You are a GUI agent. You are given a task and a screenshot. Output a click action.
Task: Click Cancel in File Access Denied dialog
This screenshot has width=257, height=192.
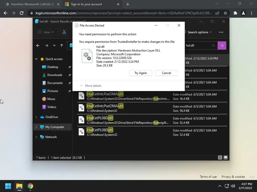point(166,73)
